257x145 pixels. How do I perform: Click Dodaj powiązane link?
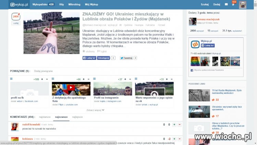tap(44, 71)
